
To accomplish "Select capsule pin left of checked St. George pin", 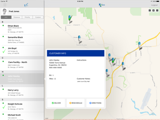I will coord(109,57).
